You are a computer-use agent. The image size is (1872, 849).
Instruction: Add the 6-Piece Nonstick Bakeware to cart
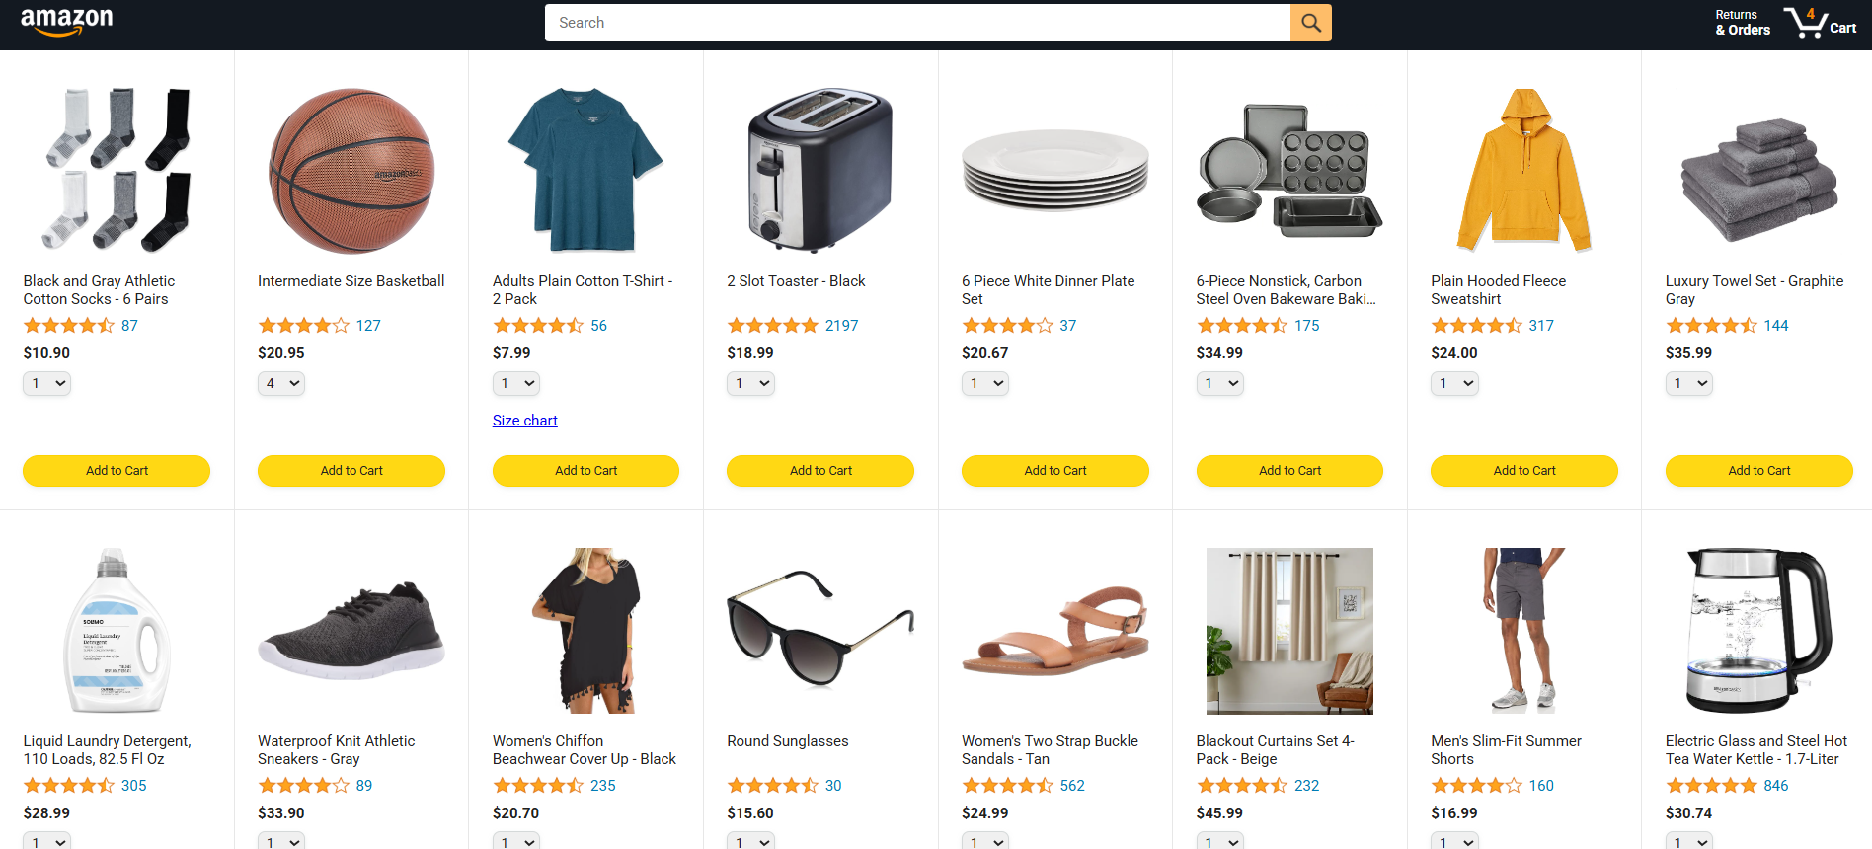coord(1289,471)
